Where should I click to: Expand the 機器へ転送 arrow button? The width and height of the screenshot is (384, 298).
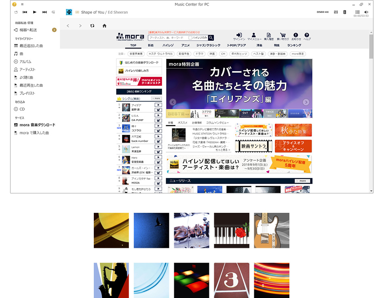(54, 30)
